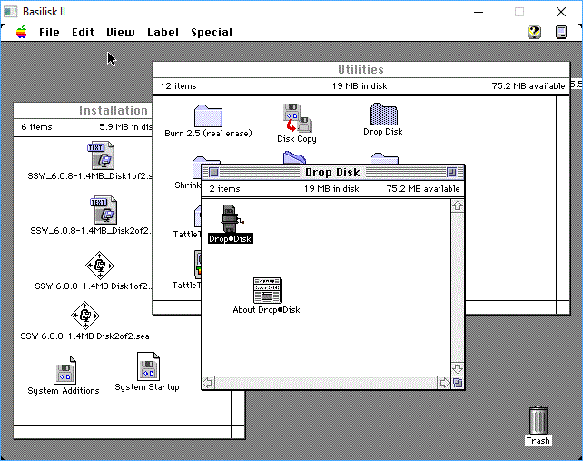Open the Label menu
The height and width of the screenshot is (461, 583).
pyautogui.click(x=163, y=33)
